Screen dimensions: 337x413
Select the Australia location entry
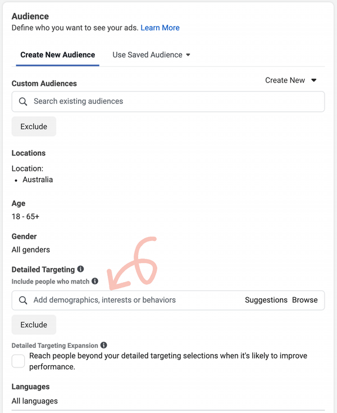pyautogui.click(x=38, y=180)
